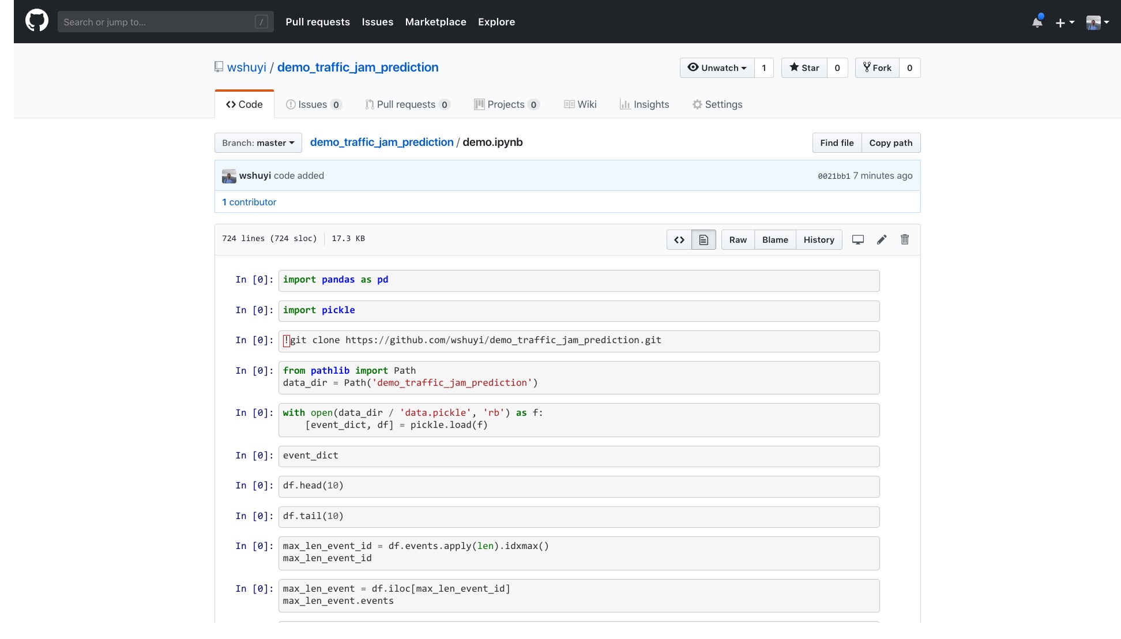Click the 'import pickle' code cell
Viewport: 1121px width, 639px height.
click(x=579, y=311)
